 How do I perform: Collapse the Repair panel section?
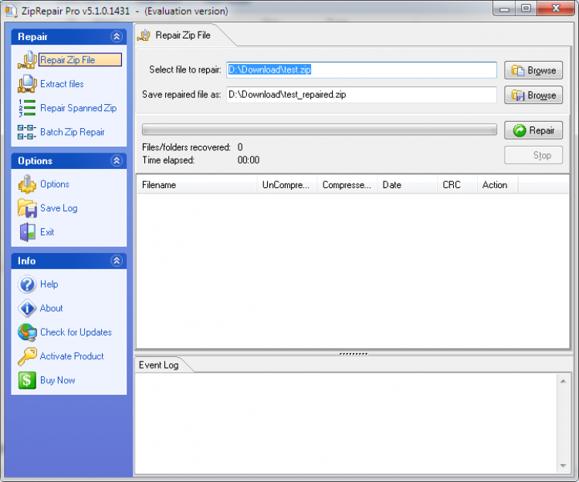pos(117,36)
